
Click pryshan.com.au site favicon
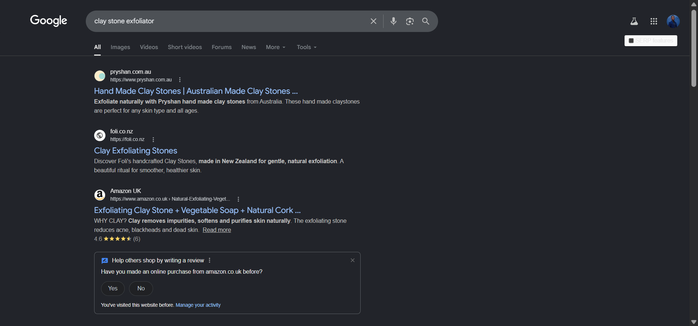(x=100, y=76)
